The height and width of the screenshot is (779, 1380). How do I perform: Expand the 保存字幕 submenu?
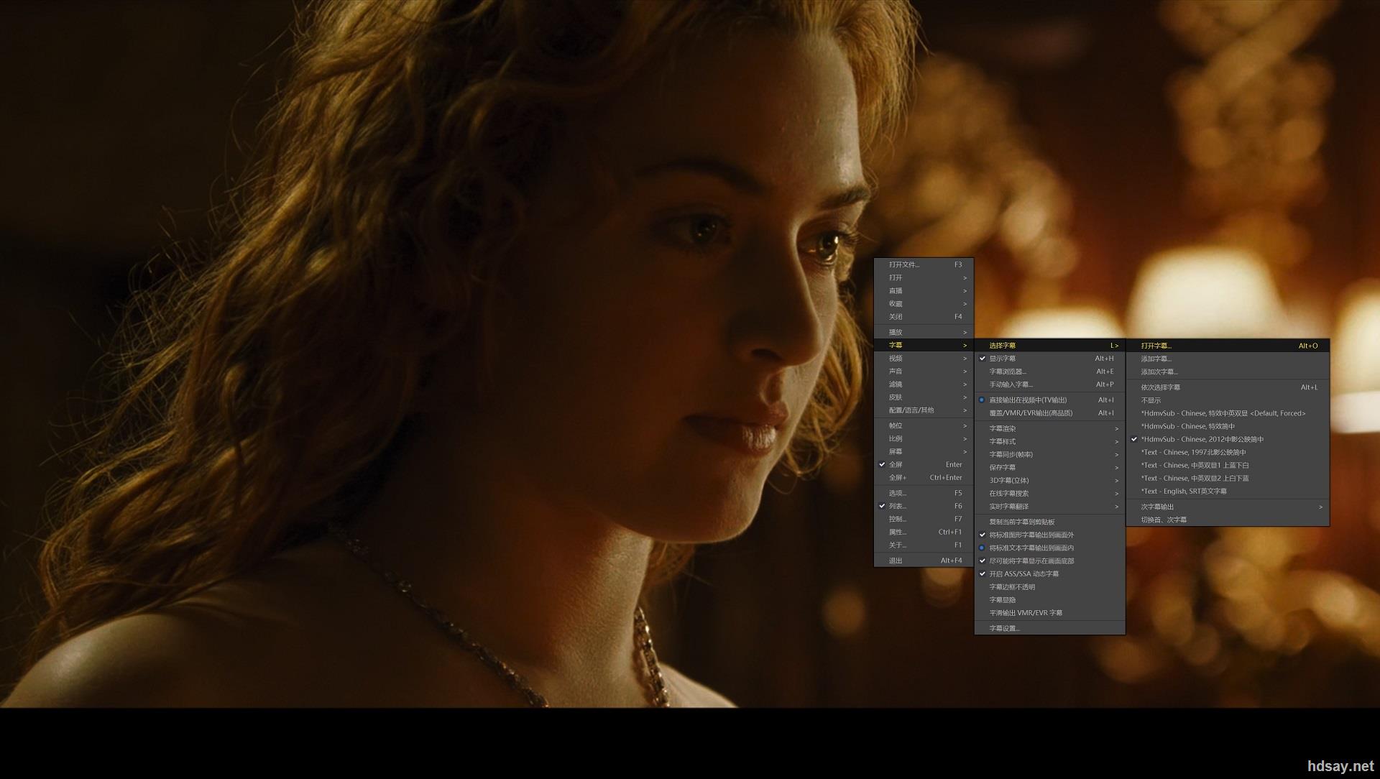[x=1049, y=467]
